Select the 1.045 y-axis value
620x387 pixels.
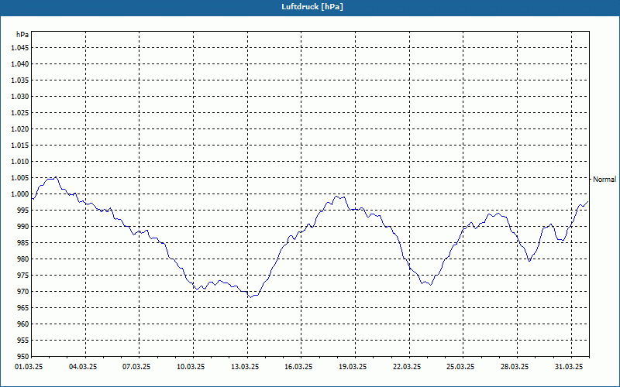tap(20, 48)
